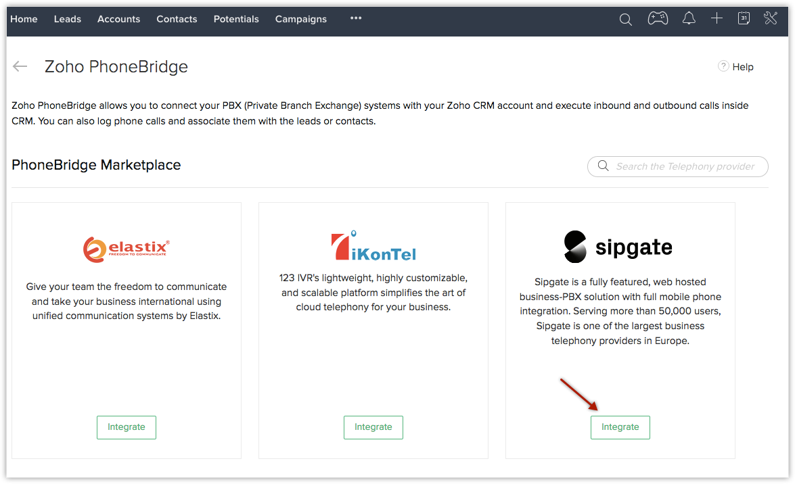Click the magnifier inside the telephony search box
Screen dimensions: 795x484
point(603,166)
